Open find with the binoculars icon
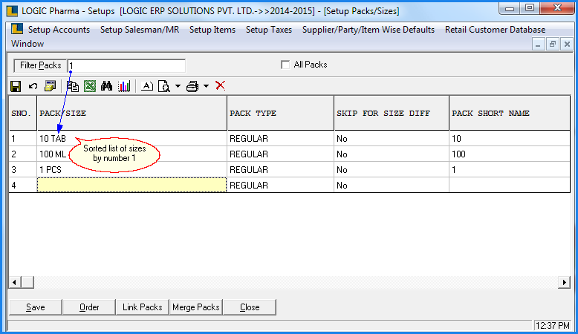This screenshot has width=578, height=334. point(106,86)
